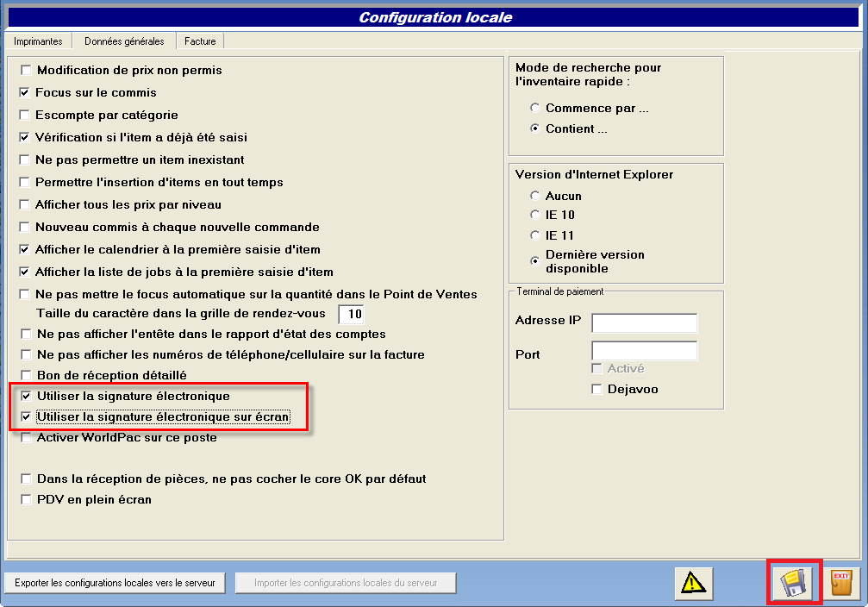Click the Adresse IP input field
Viewport: 868px width, 607px height.
645,322
